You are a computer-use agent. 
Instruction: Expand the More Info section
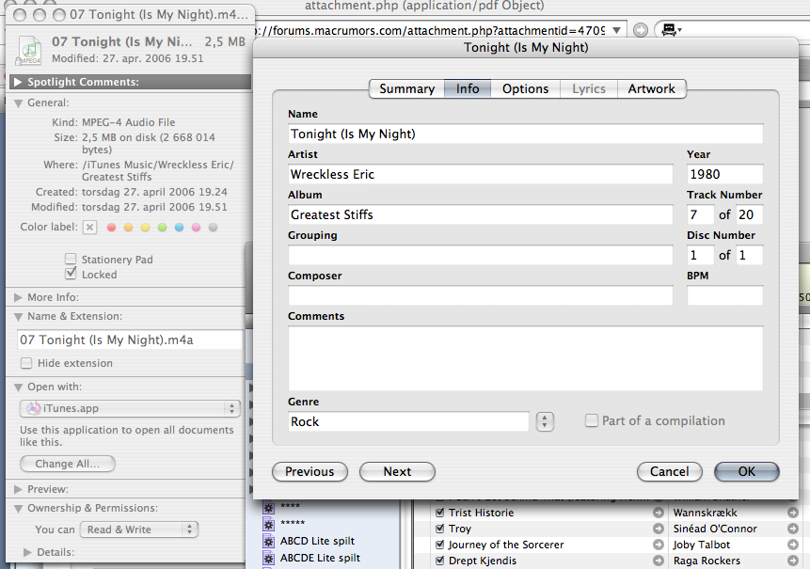click(18, 297)
